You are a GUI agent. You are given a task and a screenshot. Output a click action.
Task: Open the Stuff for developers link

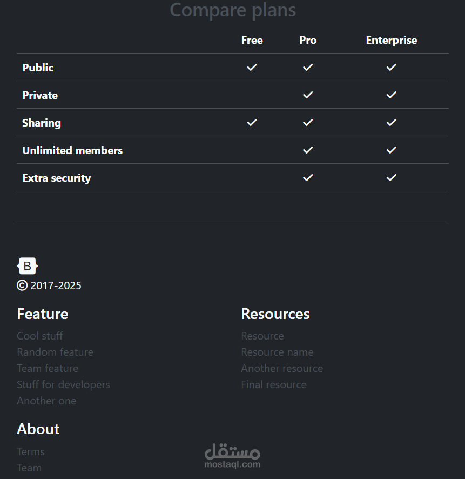pos(64,384)
